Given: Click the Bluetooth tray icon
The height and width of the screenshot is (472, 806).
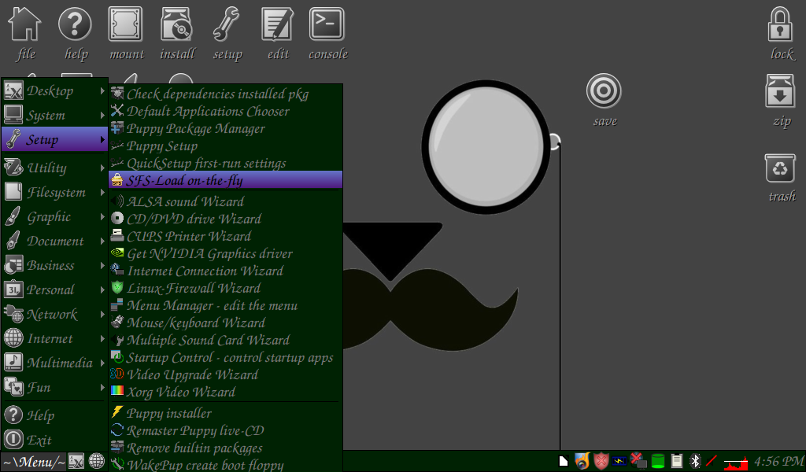Looking at the screenshot, I should pyautogui.click(x=695, y=461).
